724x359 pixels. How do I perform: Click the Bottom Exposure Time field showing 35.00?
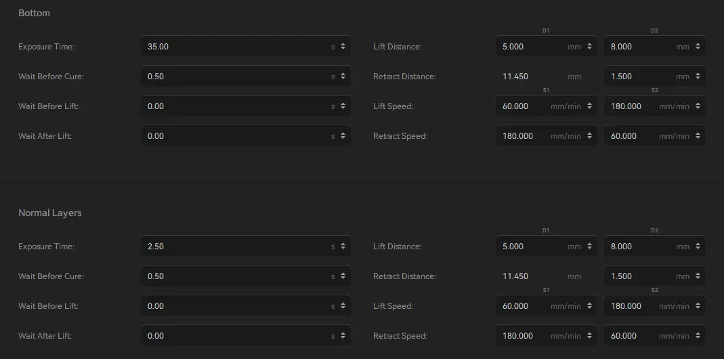point(246,47)
